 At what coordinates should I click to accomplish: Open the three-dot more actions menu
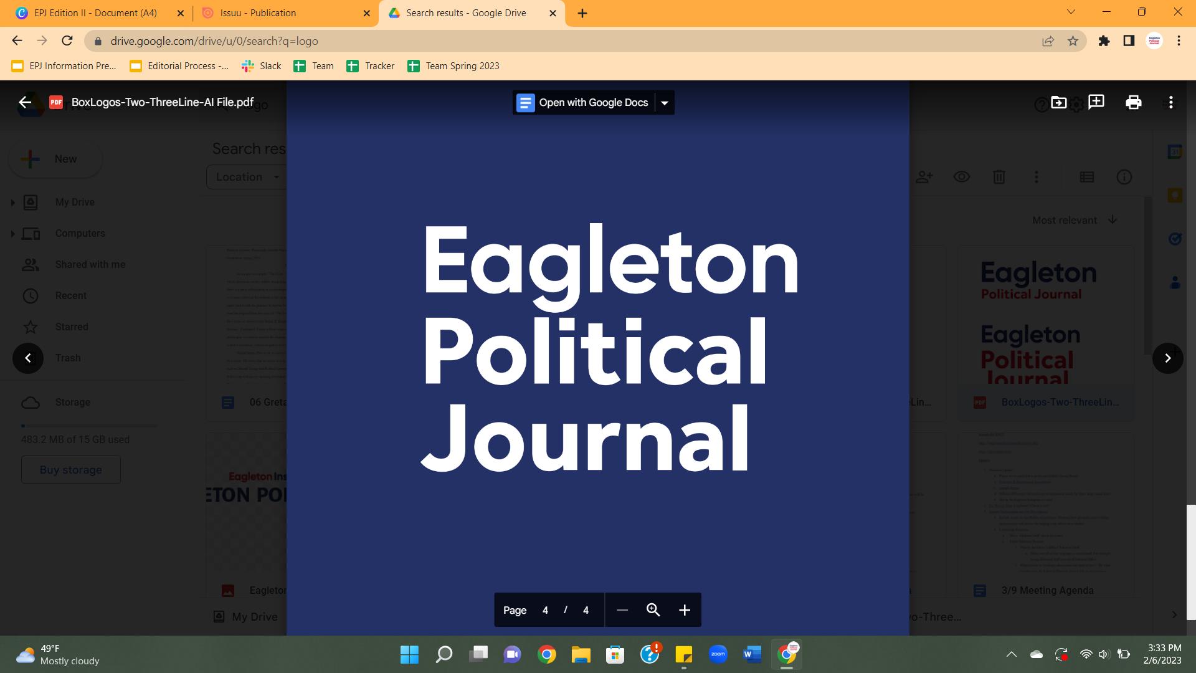pyautogui.click(x=1170, y=102)
